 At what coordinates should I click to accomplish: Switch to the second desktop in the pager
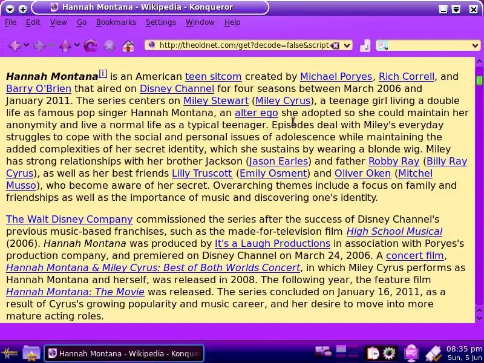tap(353, 349)
